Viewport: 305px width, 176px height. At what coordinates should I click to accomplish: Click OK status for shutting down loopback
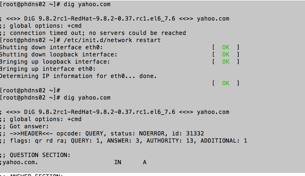[226, 55]
